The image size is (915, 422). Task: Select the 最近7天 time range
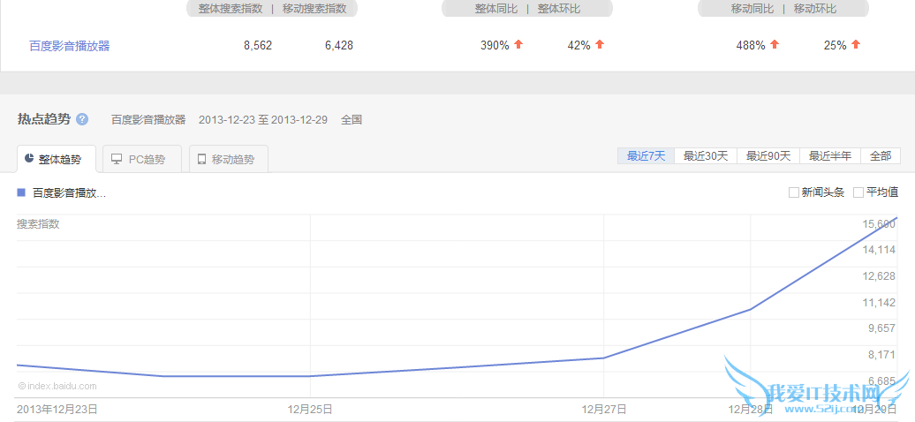point(646,156)
